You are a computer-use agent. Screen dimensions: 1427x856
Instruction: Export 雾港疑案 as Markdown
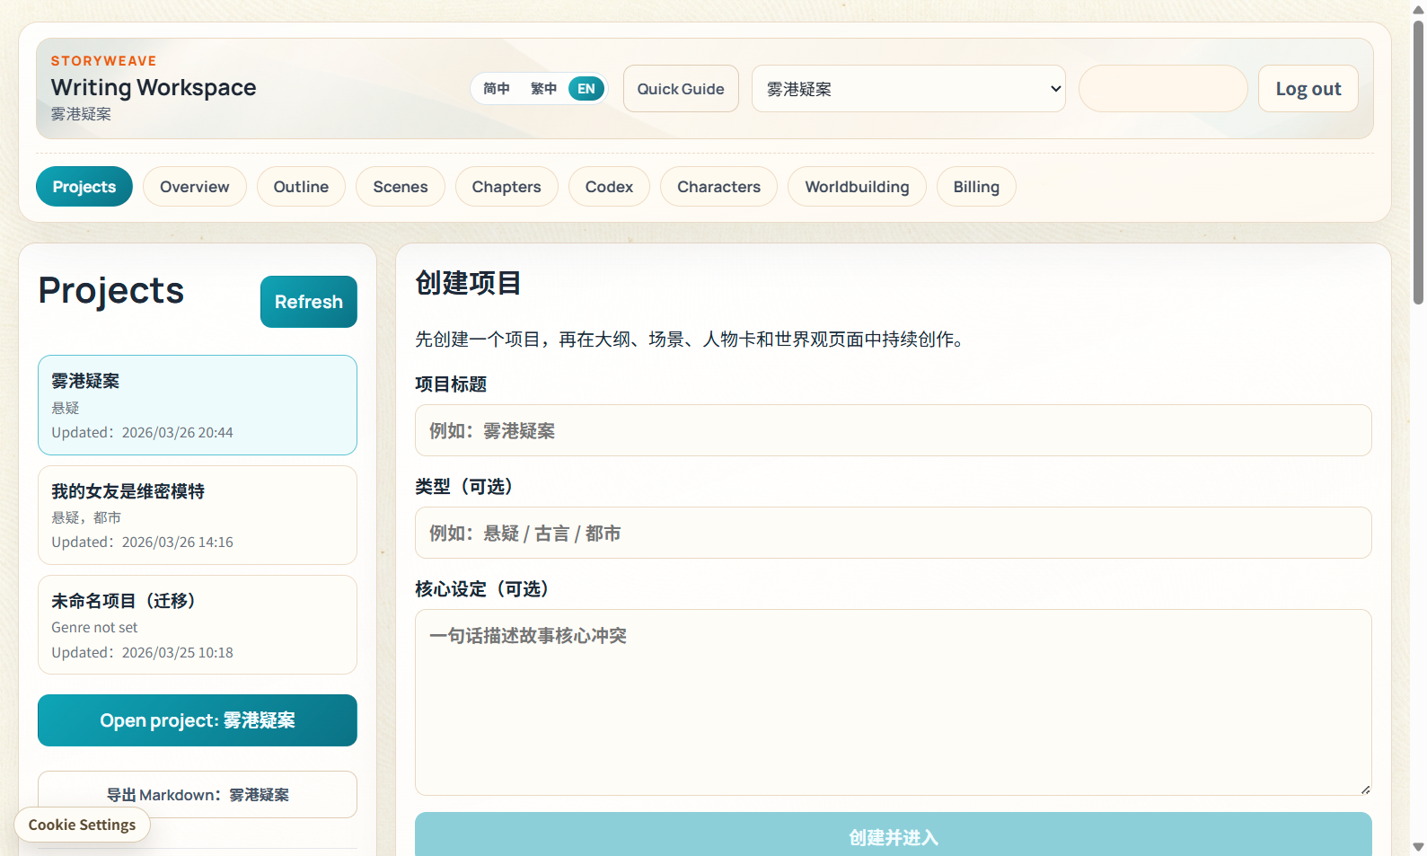[x=198, y=794]
